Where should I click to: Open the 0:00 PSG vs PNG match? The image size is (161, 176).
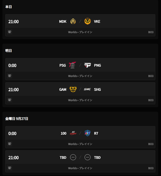(80, 69)
